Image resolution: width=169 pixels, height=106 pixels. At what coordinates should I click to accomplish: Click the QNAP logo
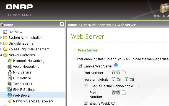(x=19, y=7)
